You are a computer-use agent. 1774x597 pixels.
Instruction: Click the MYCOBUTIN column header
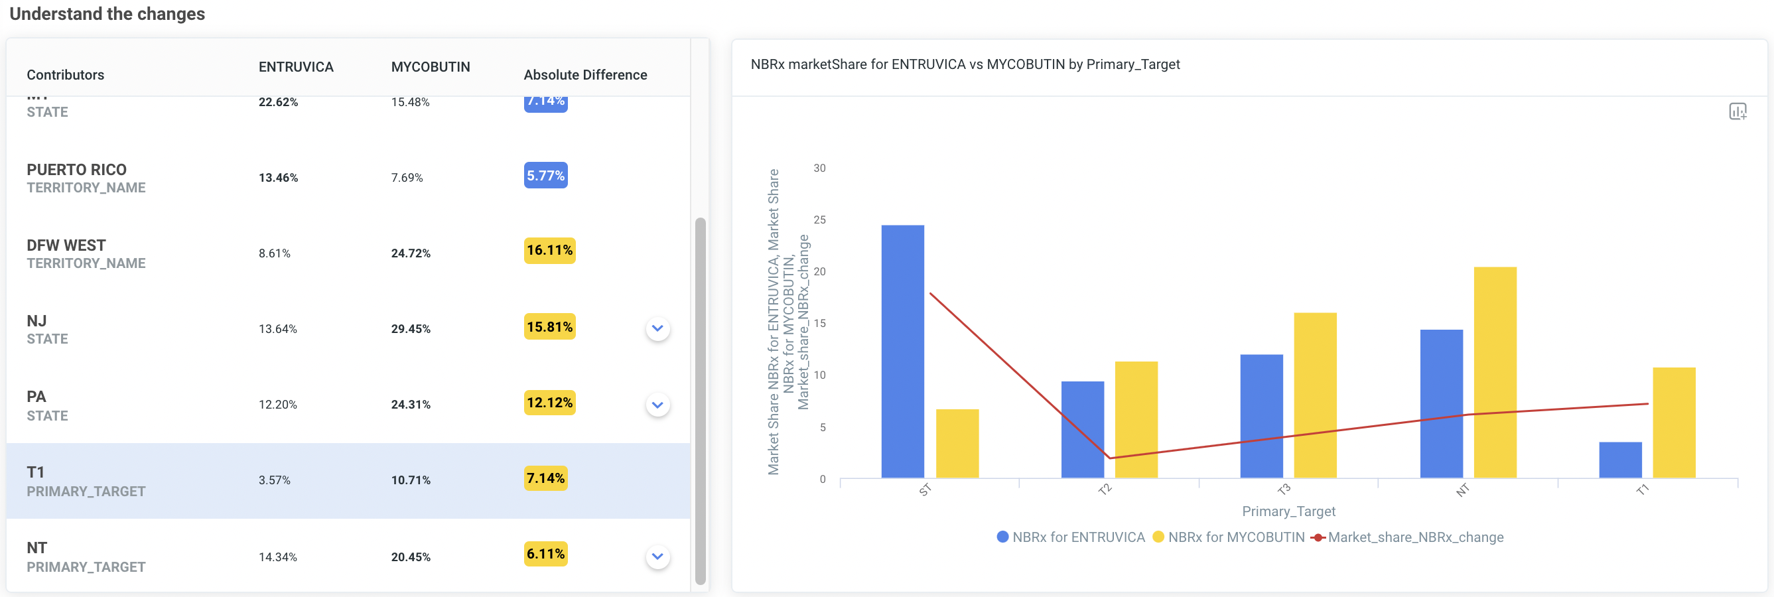pos(431,67)
